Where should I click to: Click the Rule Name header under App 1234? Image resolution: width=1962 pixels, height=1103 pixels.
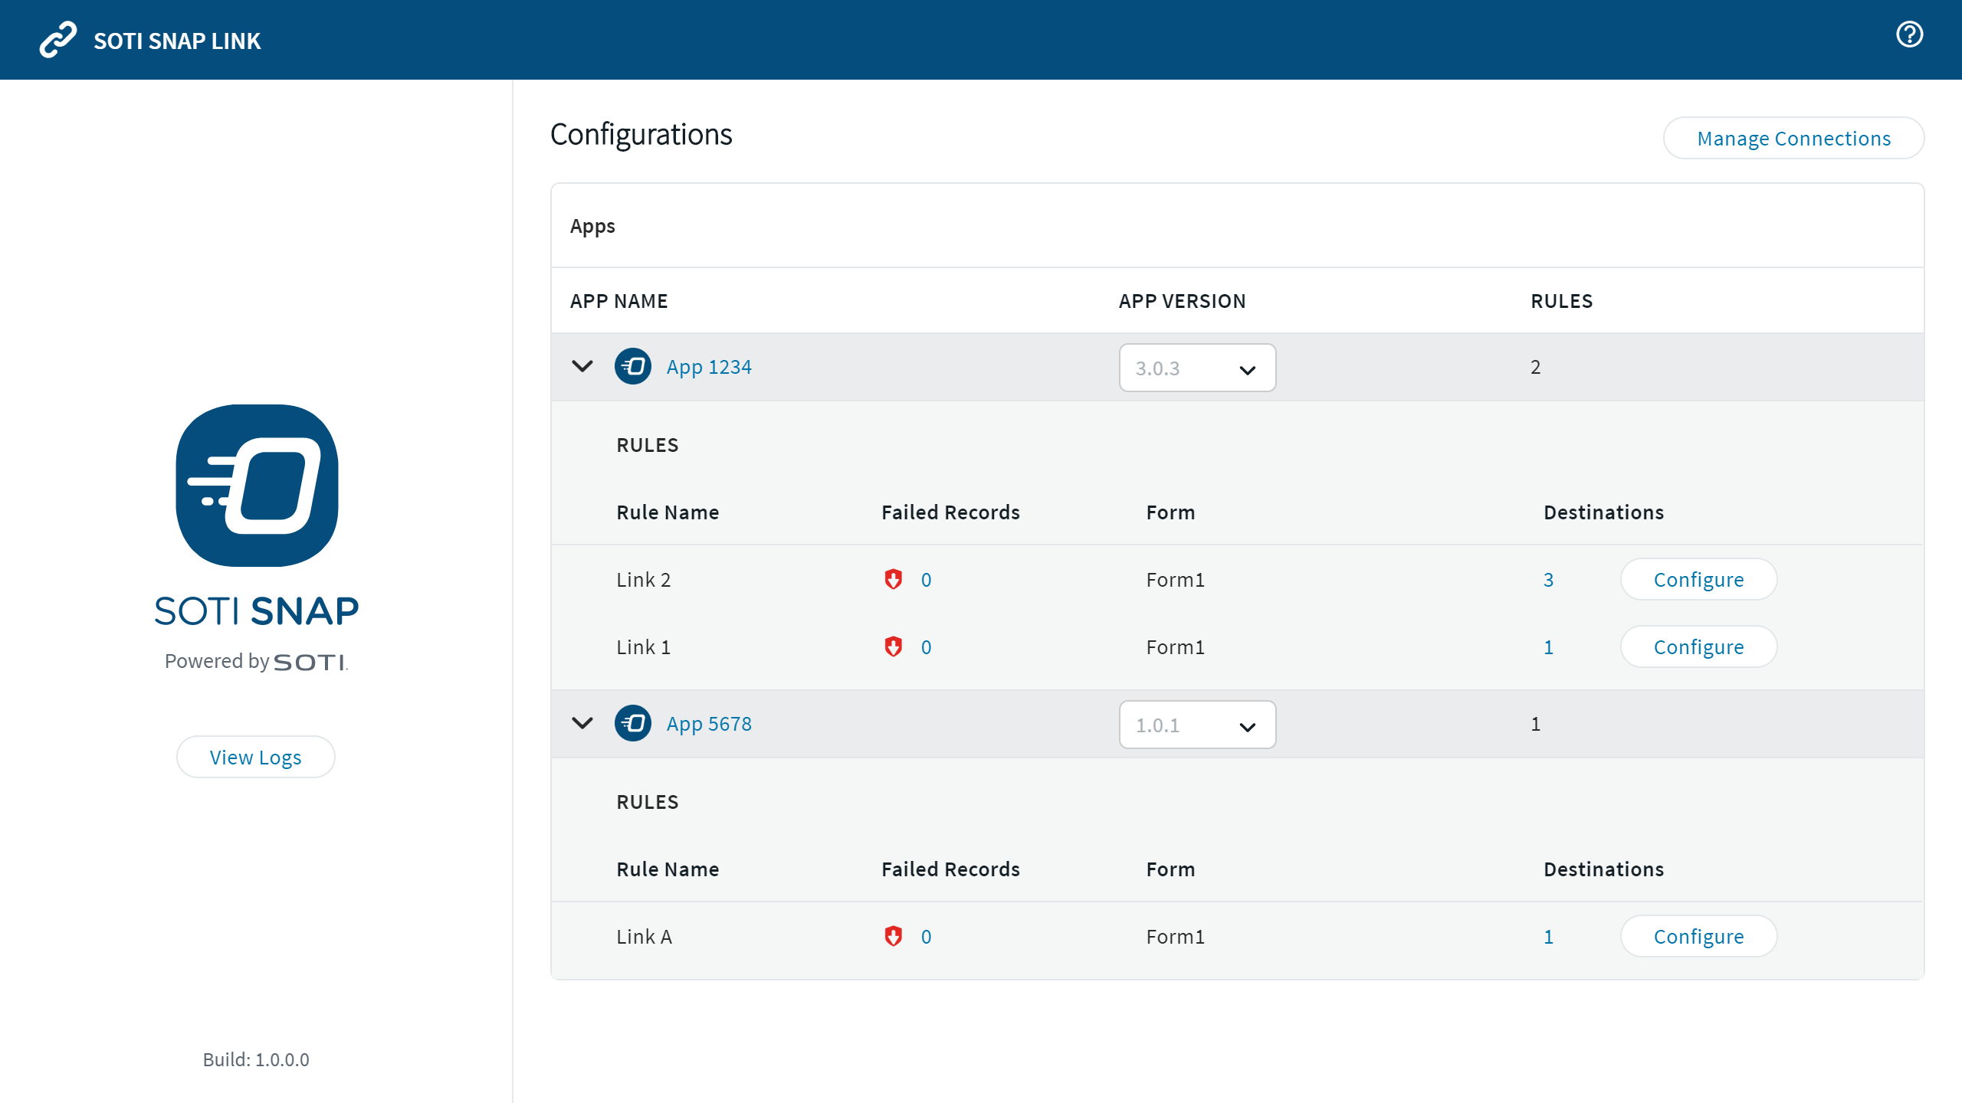click(668, 512)
